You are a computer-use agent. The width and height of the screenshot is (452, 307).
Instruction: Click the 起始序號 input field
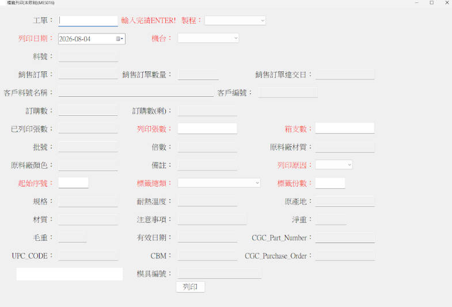tap(74, 183)
